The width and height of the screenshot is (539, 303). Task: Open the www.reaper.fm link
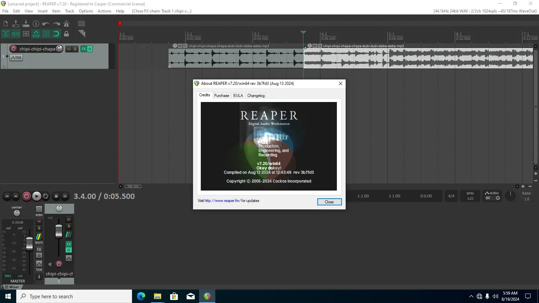click(223, 201)
